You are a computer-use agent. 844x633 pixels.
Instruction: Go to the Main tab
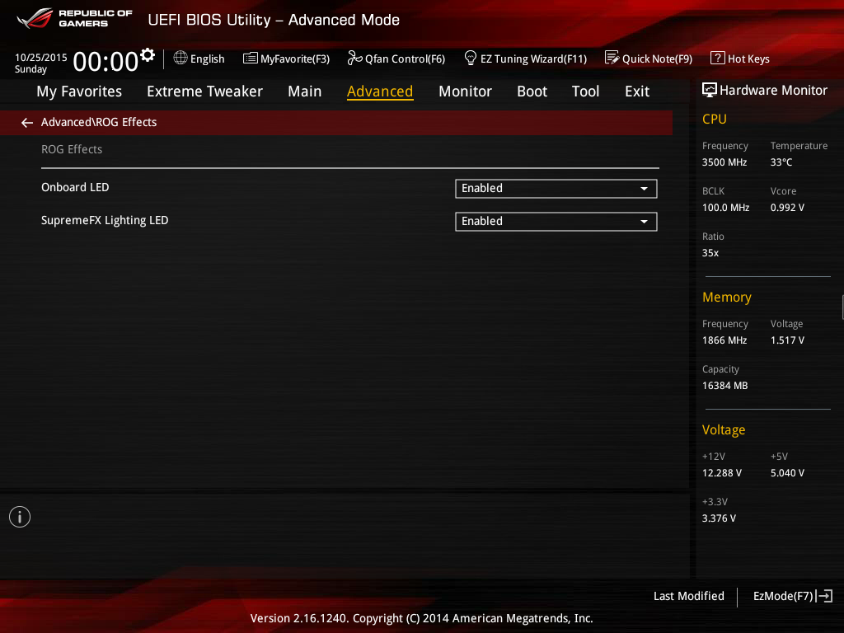305,91
